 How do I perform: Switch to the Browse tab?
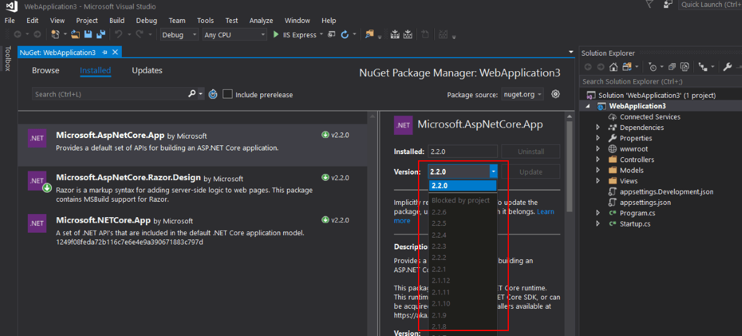pos(46,71)
